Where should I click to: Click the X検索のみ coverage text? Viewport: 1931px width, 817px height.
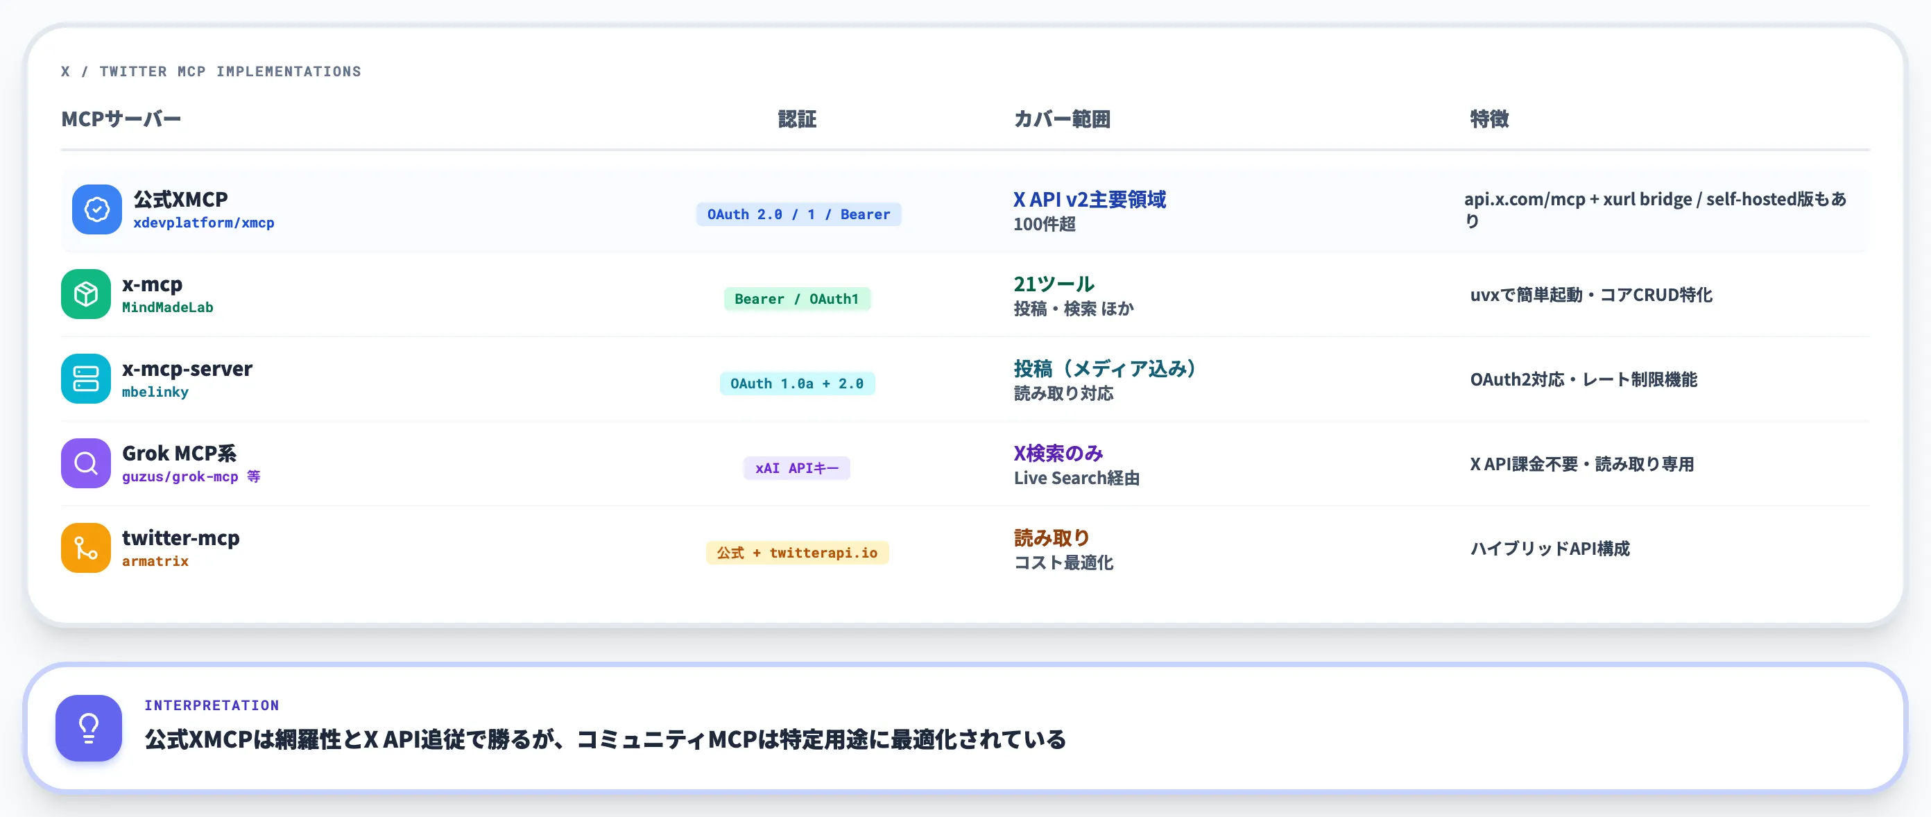tap(1058, 454)
